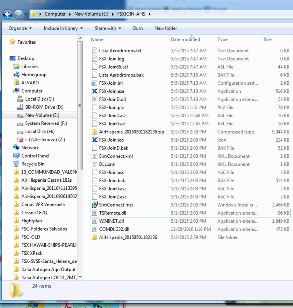
Task: Click the FSX-Join.exe application icon
Action: [x=94, y=91]
